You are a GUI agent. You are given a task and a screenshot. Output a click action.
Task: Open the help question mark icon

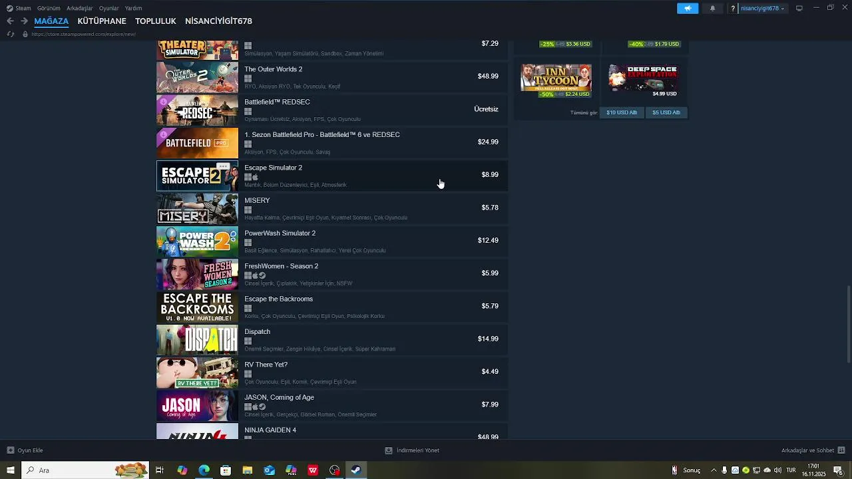(733, 8)
